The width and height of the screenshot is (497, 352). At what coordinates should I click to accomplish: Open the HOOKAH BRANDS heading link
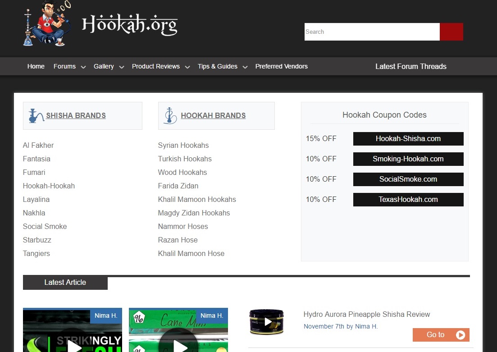pyautogui.click(x=213, y=115)
